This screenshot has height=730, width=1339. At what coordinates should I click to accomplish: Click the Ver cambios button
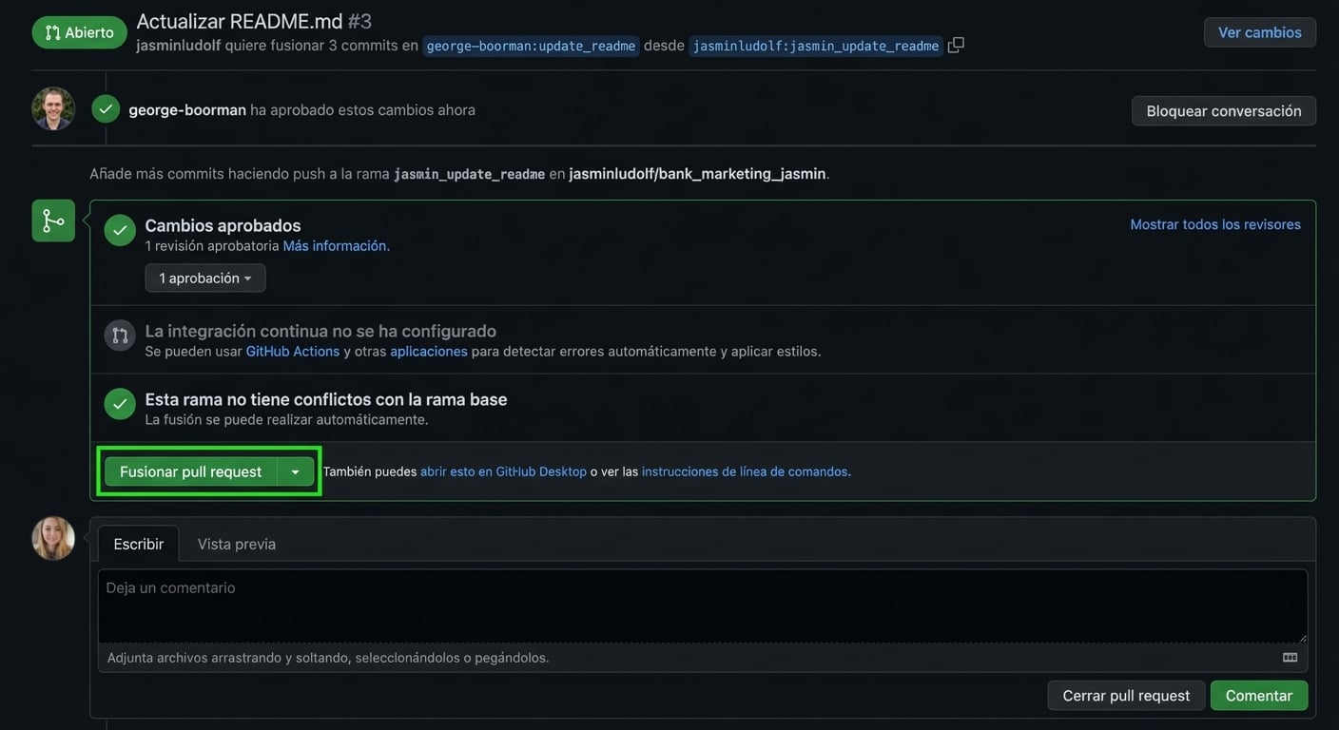(x=1260, y=32)
